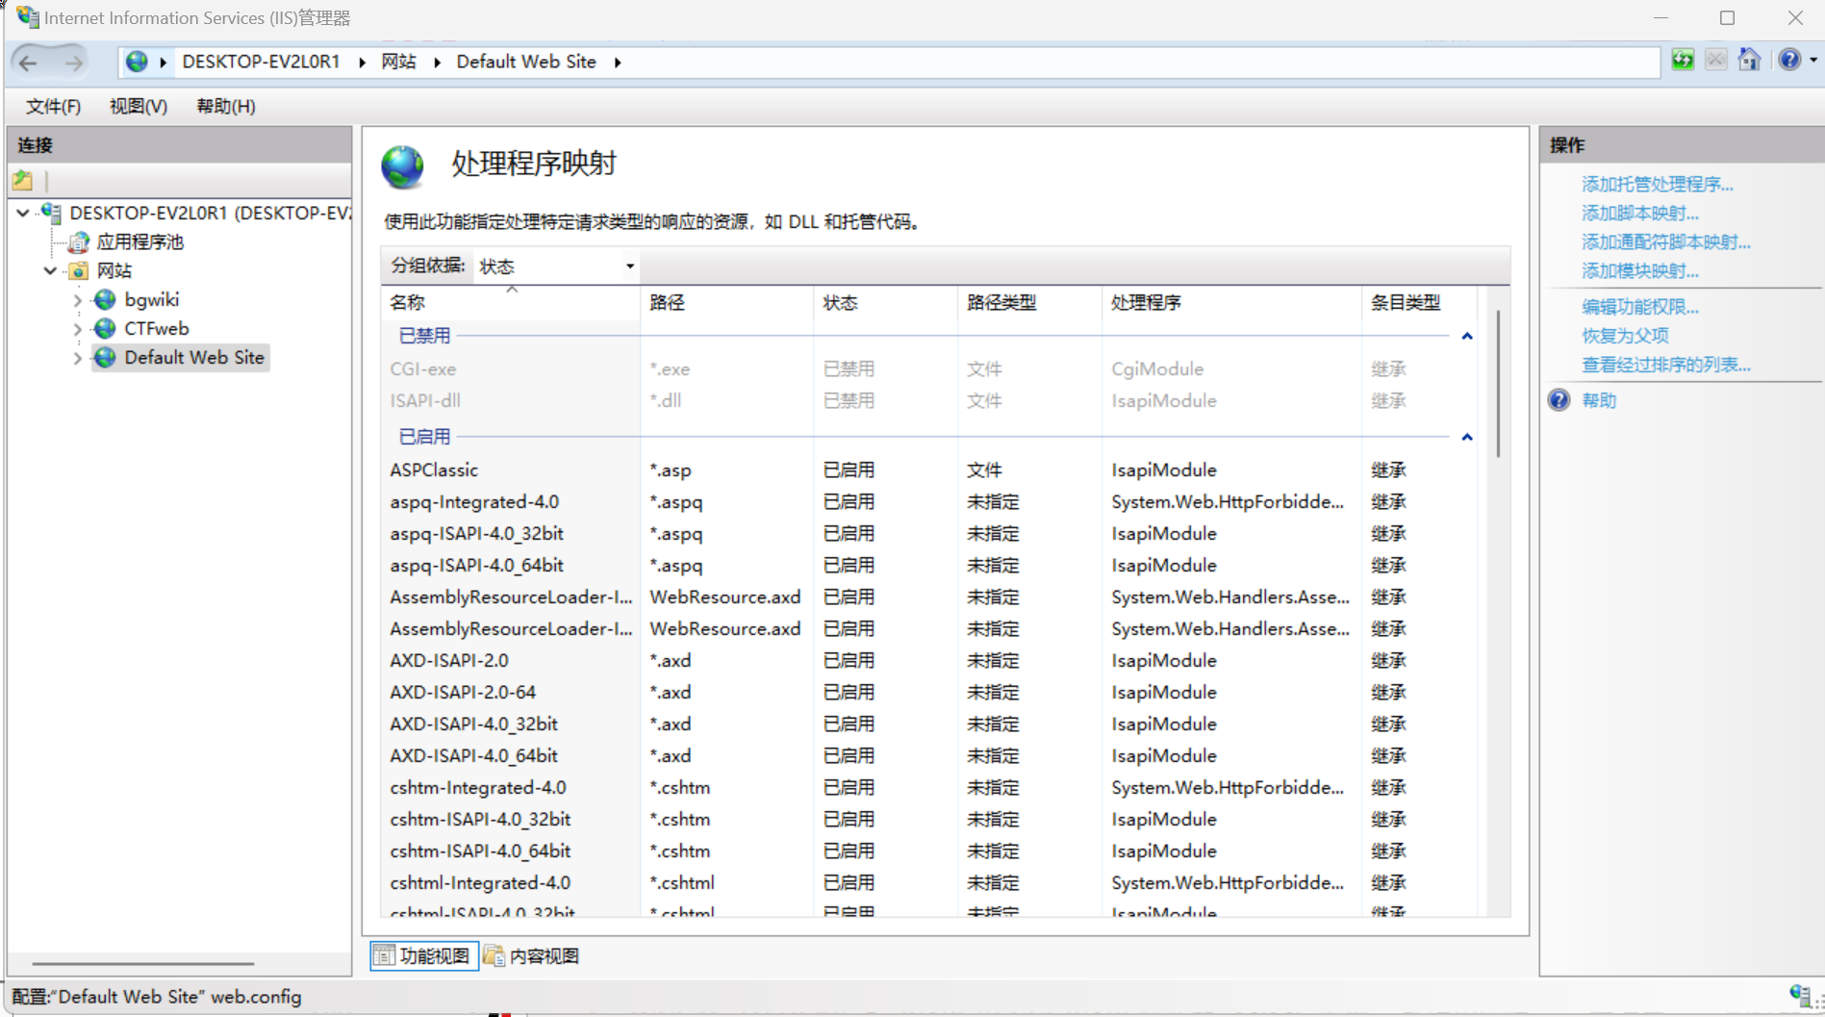Select the cshtml-Integrated-4.0 handler row
1825x1017 pixels.
[928, 883]
